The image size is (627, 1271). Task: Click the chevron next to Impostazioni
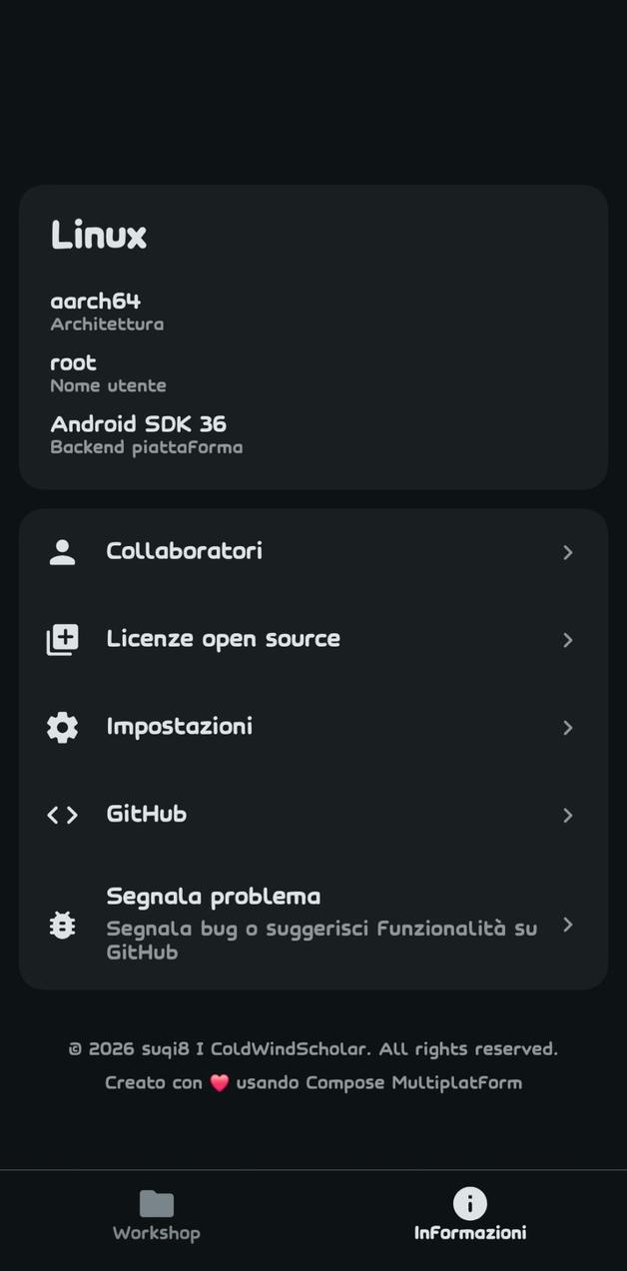pos(567,728)
